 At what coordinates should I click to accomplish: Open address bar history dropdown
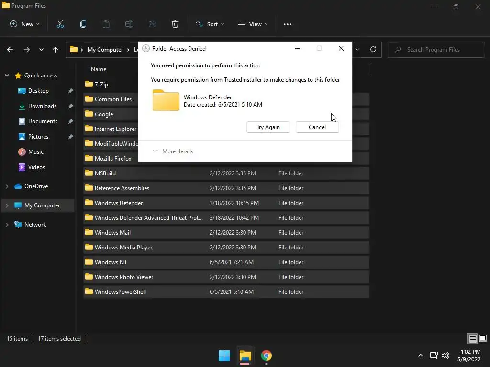coord(357,49)
